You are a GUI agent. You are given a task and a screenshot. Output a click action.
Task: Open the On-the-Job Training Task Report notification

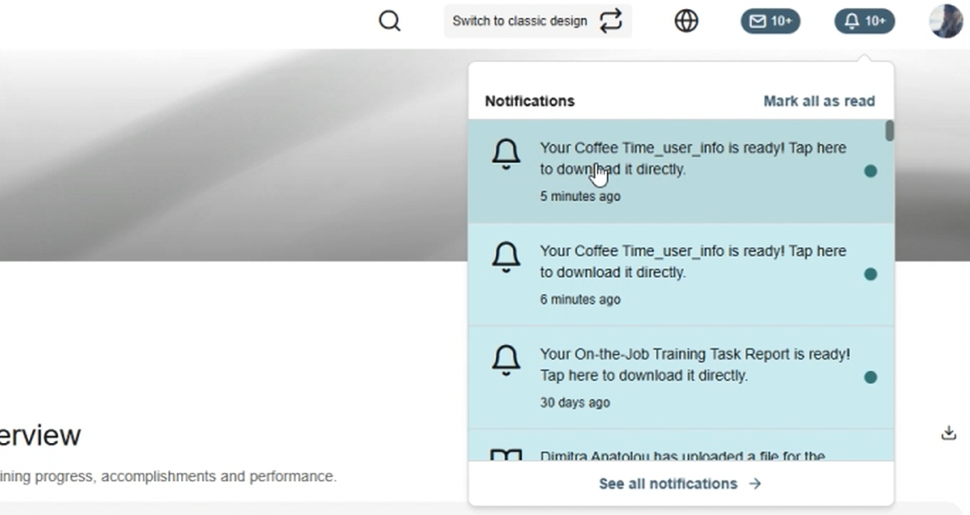[694, 365]
